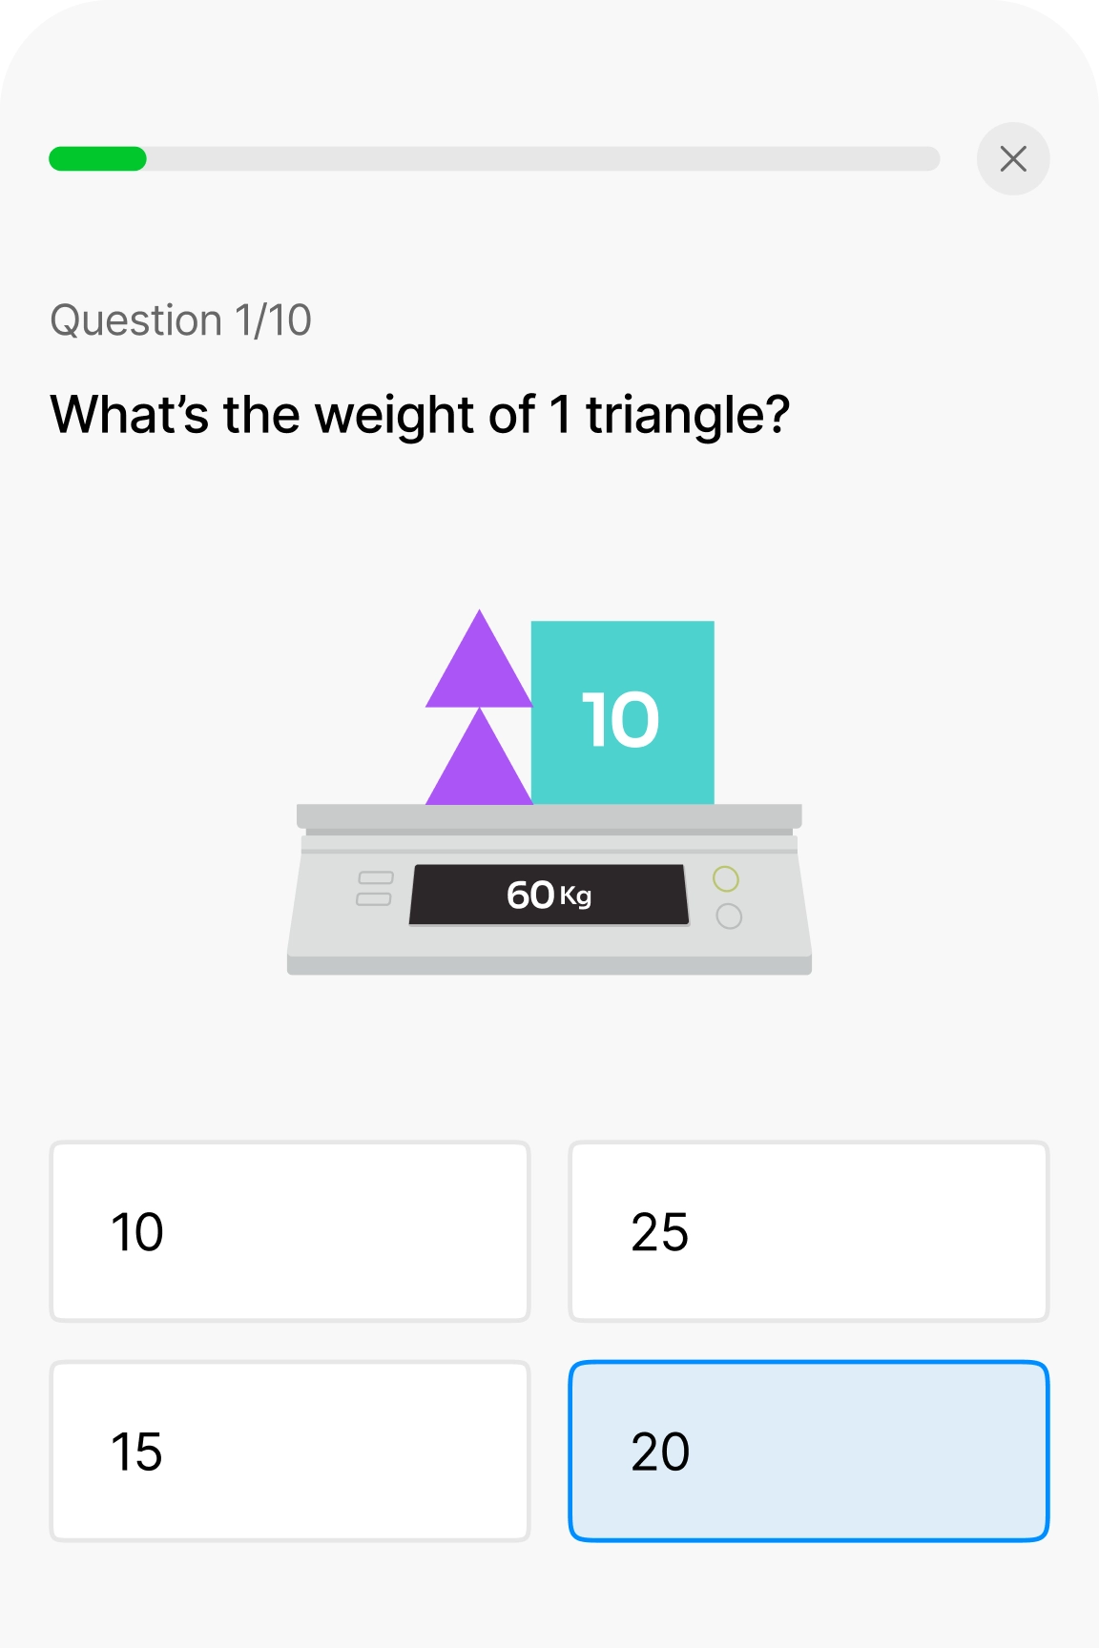Click the bottom pill button on the scale
Image resolution: width=1099 pixels, height=1648 pixels.
click(374, 899)
